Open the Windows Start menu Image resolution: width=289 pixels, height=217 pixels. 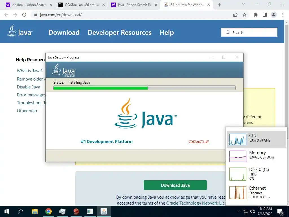pyautogui.click(x=7, y=211)
